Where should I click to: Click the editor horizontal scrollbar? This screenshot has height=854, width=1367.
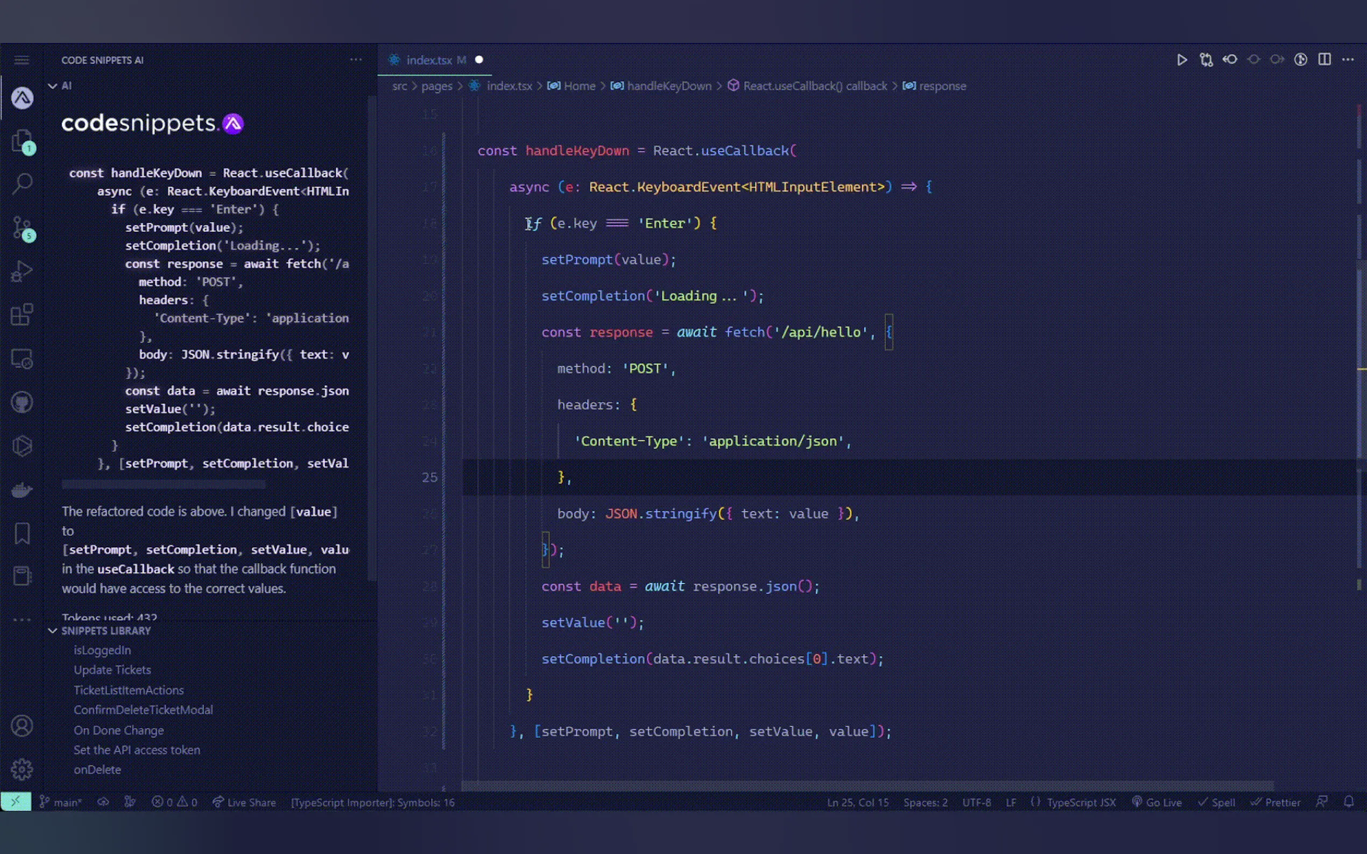coord(868,786)
